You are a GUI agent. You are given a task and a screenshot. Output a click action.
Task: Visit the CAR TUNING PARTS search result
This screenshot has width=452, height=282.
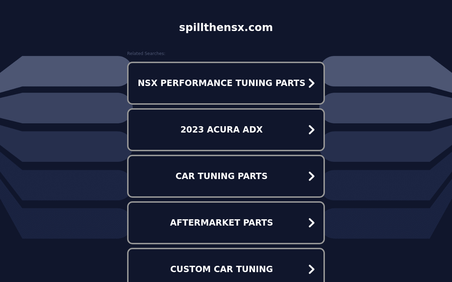(221, 176)
